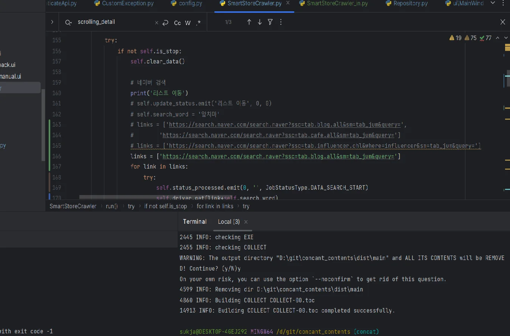Viewport: 510px width, 336px height.
Task: Open SmartStoreCrawler_in.py tab
Action: 334,3
